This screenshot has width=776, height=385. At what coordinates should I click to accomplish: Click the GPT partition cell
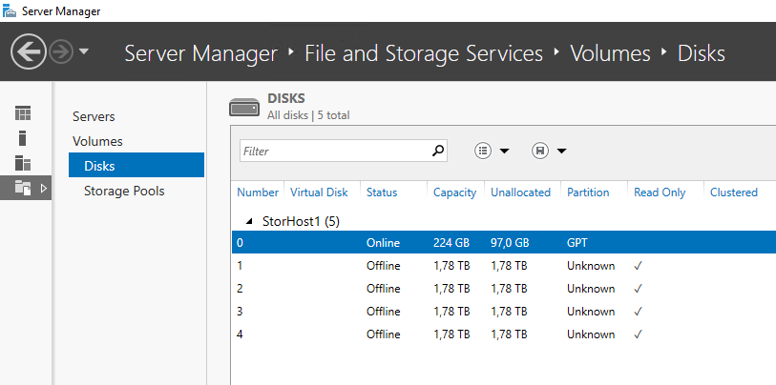[577, 243]
